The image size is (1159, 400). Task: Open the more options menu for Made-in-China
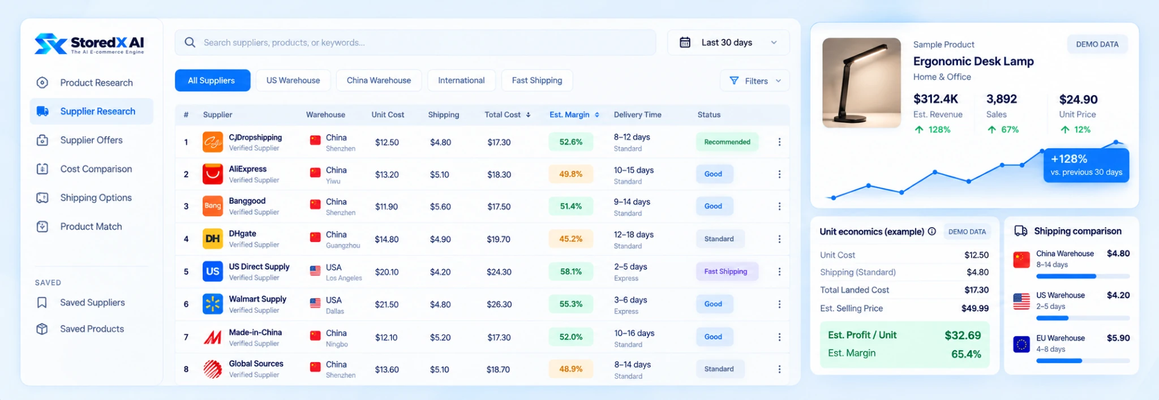779,337
